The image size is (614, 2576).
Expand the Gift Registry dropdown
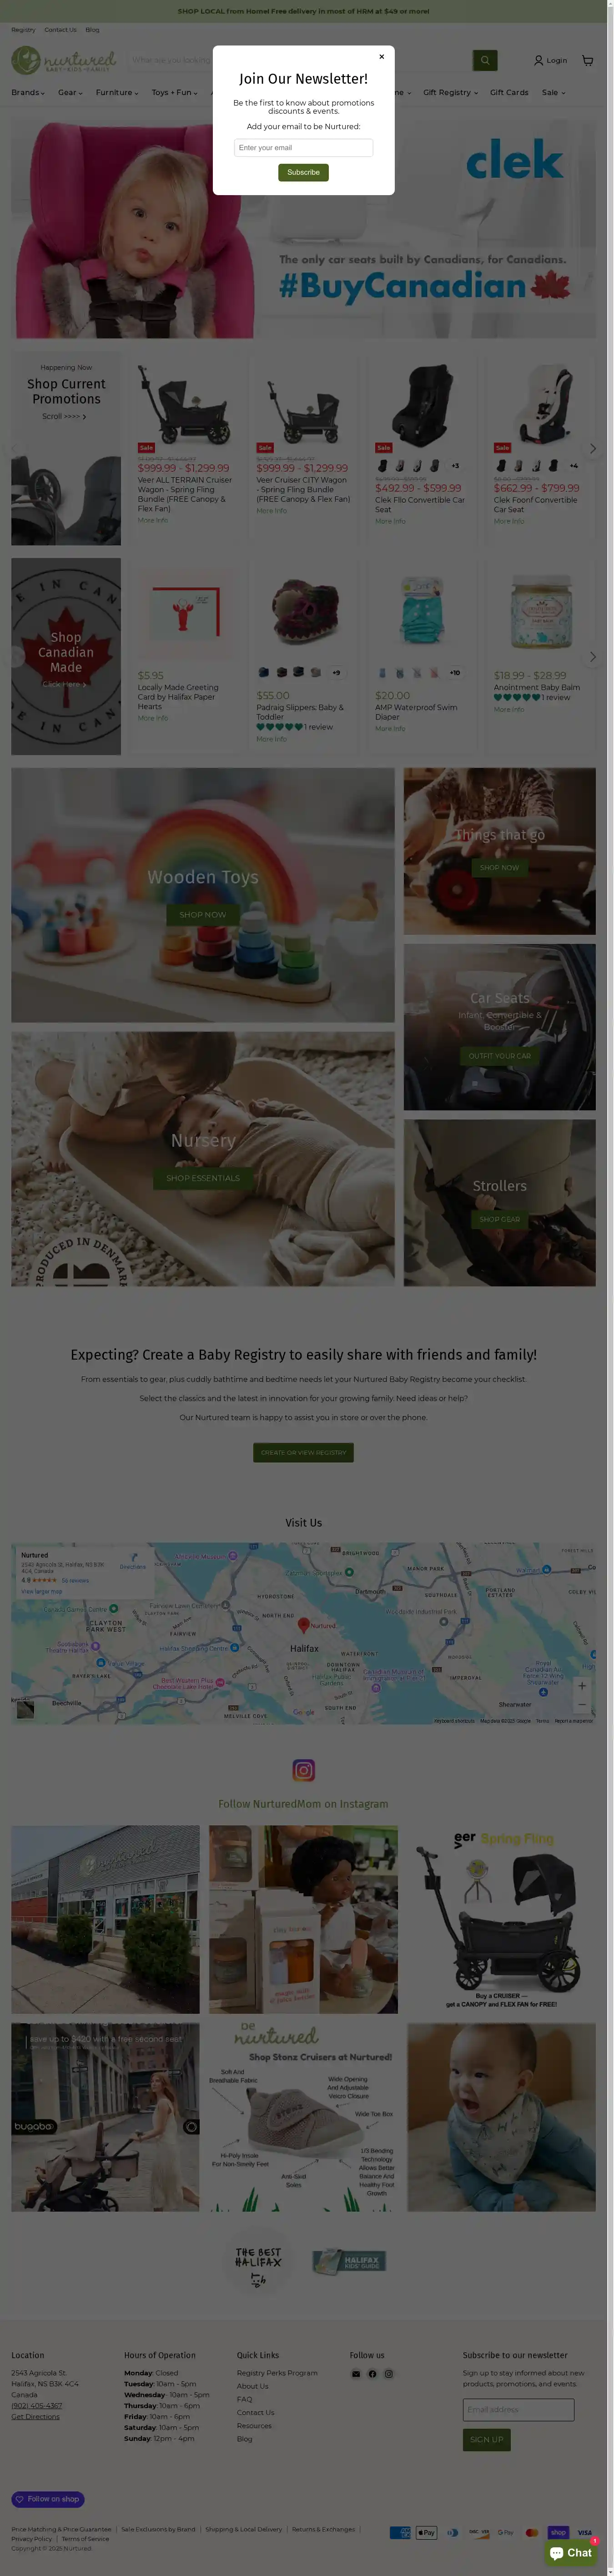(450, 92)
